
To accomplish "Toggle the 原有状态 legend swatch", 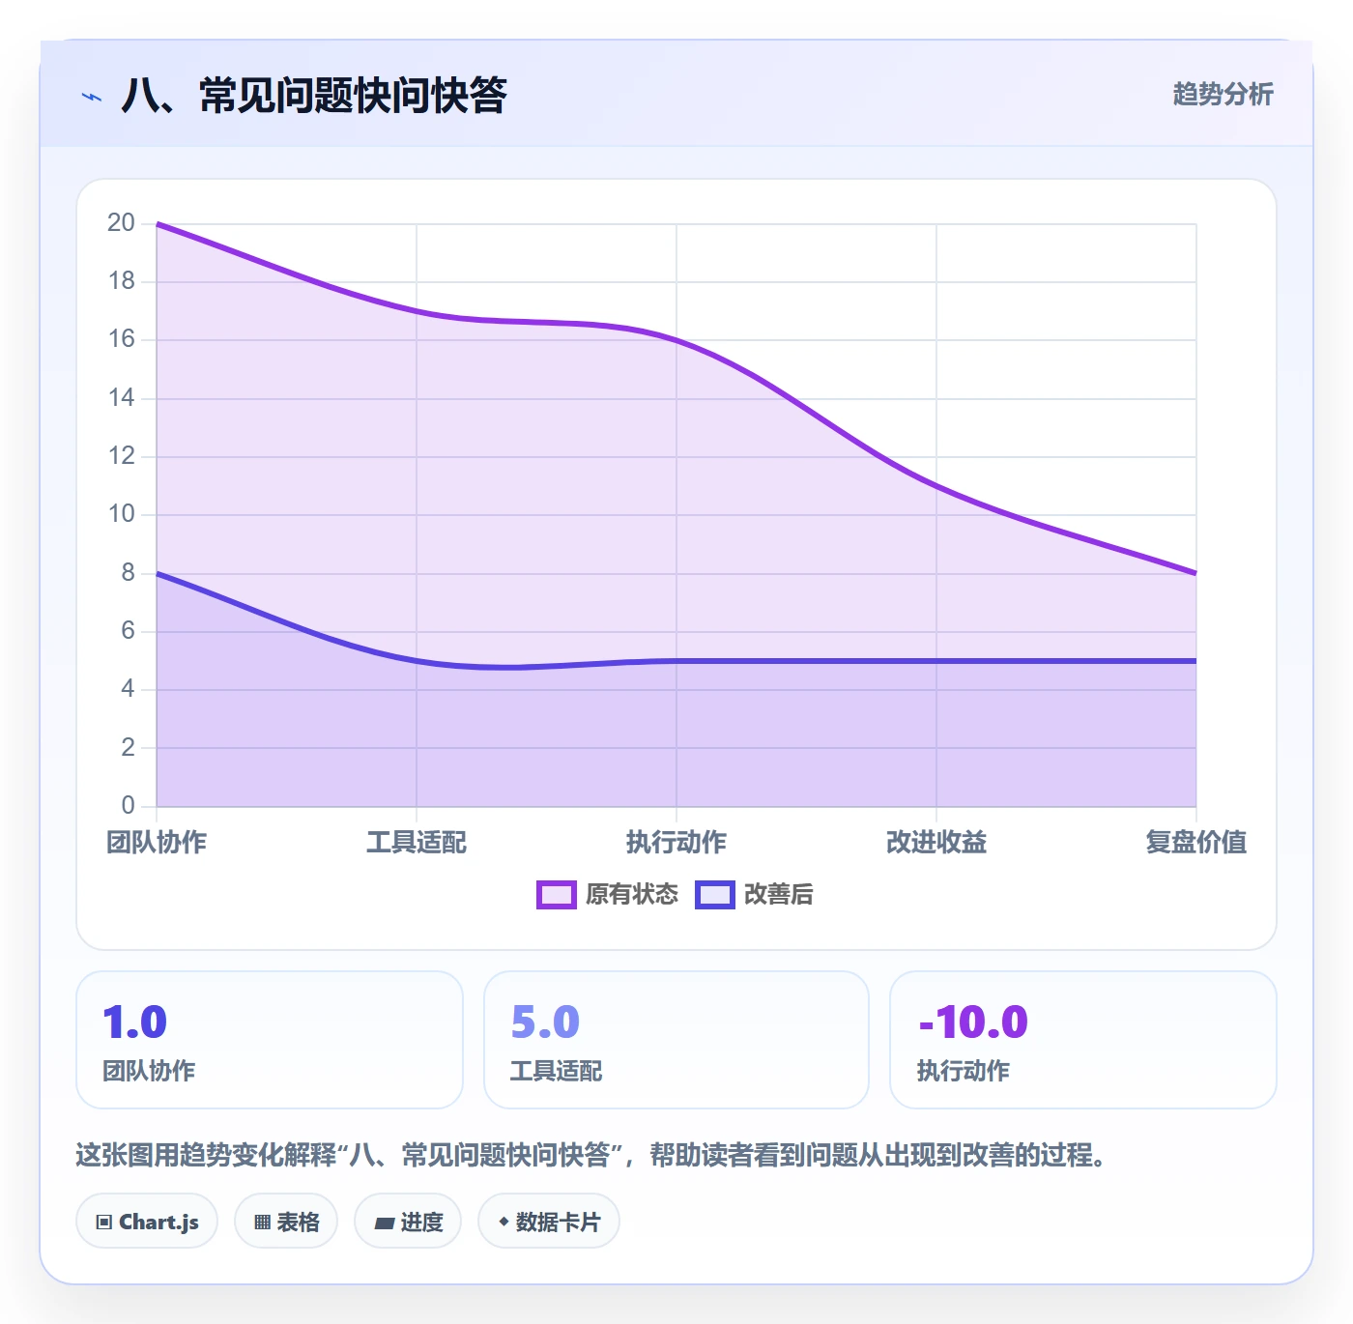I will pyautogui.click(x=556, y=895).
